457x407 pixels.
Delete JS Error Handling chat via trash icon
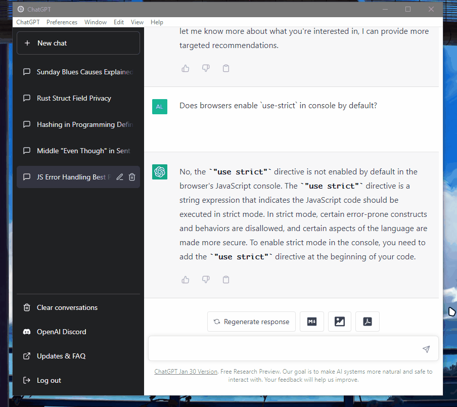coord(132,177)
